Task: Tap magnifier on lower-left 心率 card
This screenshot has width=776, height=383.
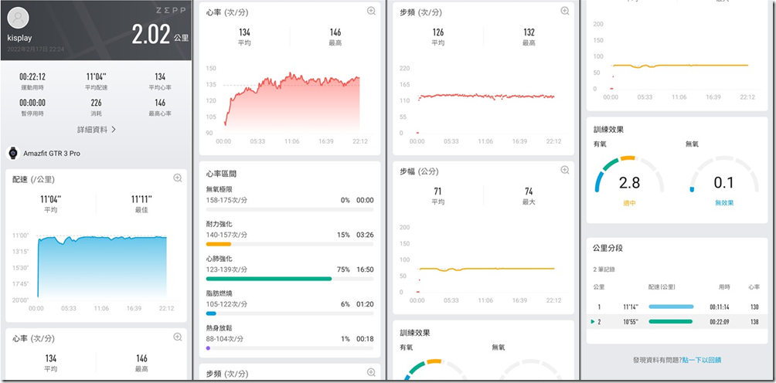Action: click(x=178, y=337)
